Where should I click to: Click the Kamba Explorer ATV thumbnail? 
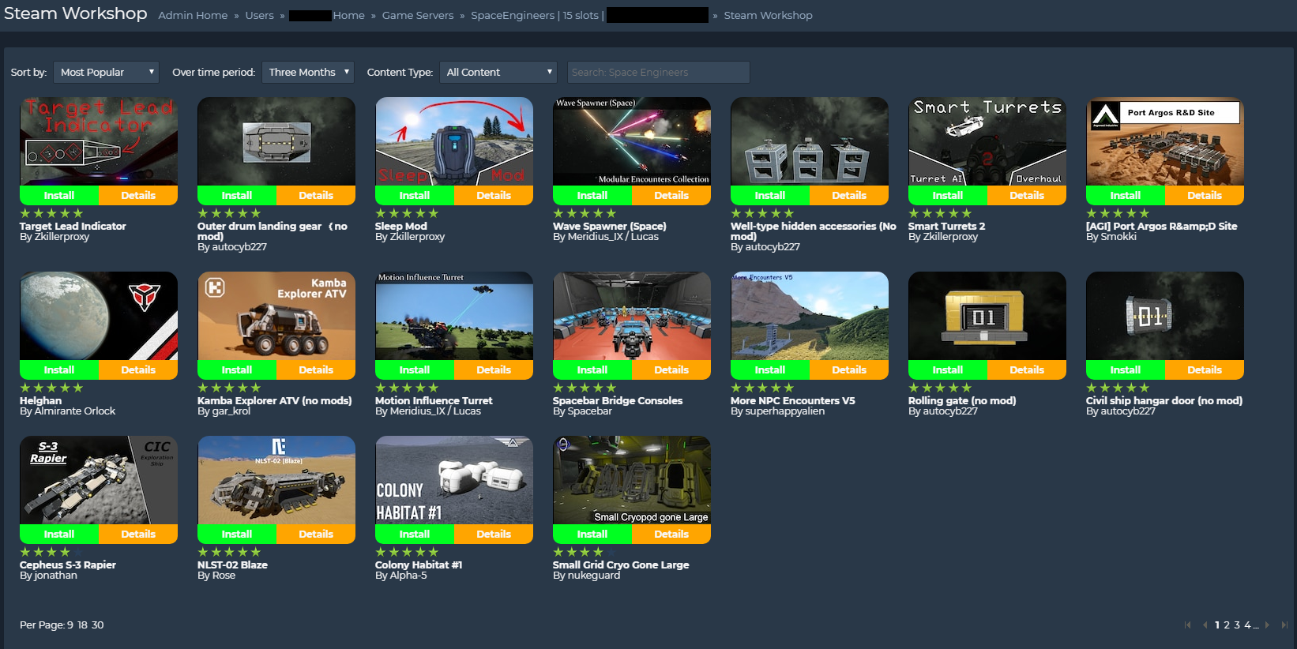pyautogui.click(x=276, y=316)
